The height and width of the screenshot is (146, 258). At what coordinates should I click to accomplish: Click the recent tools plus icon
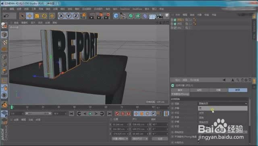click(x=52, y=16)
